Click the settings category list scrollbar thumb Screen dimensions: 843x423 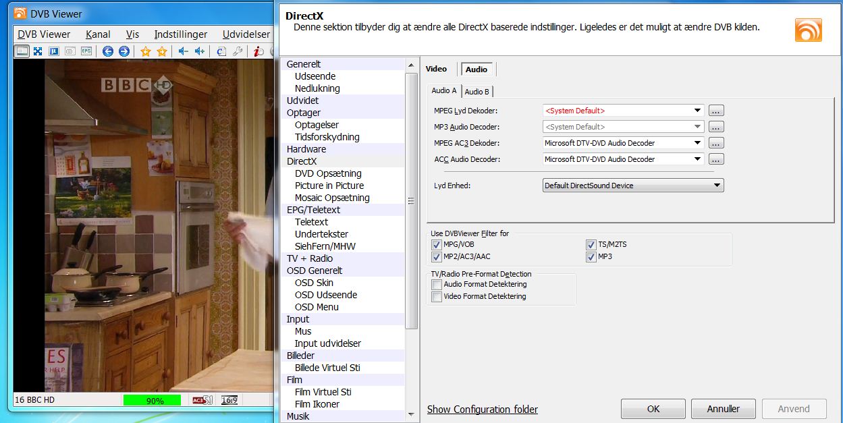point(411,200)
